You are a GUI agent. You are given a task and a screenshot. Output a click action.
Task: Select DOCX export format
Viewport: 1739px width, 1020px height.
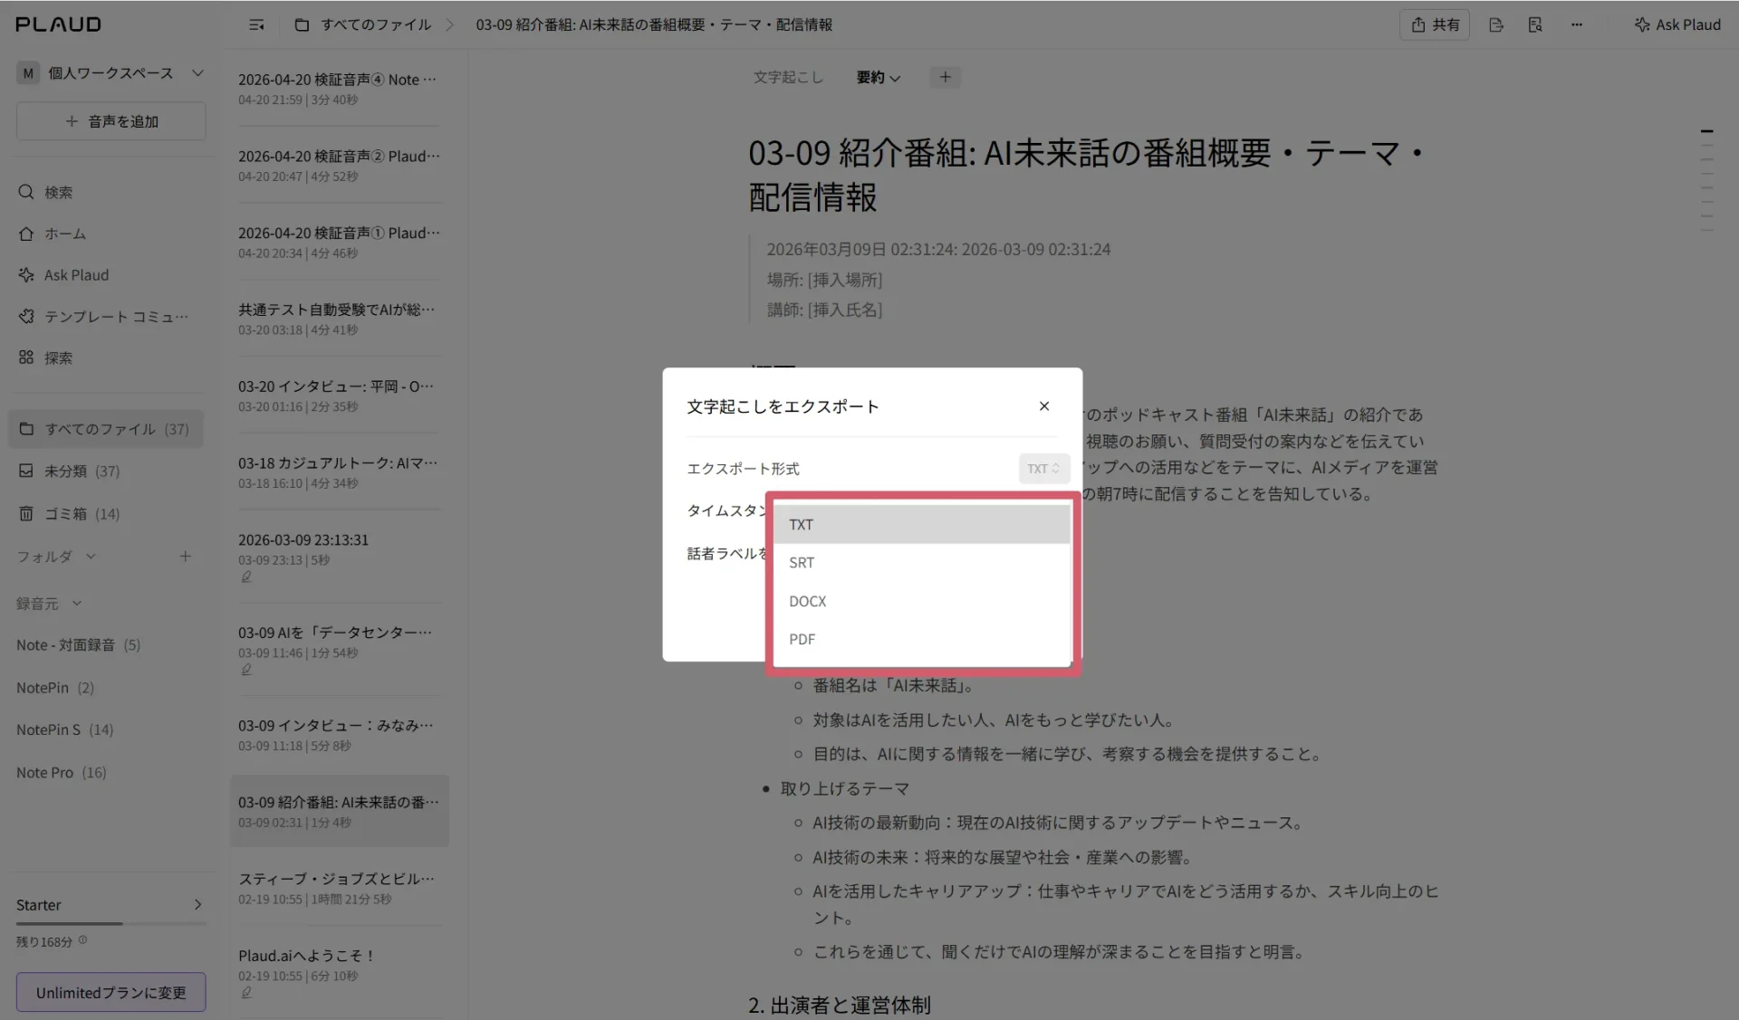pos(922,602)
